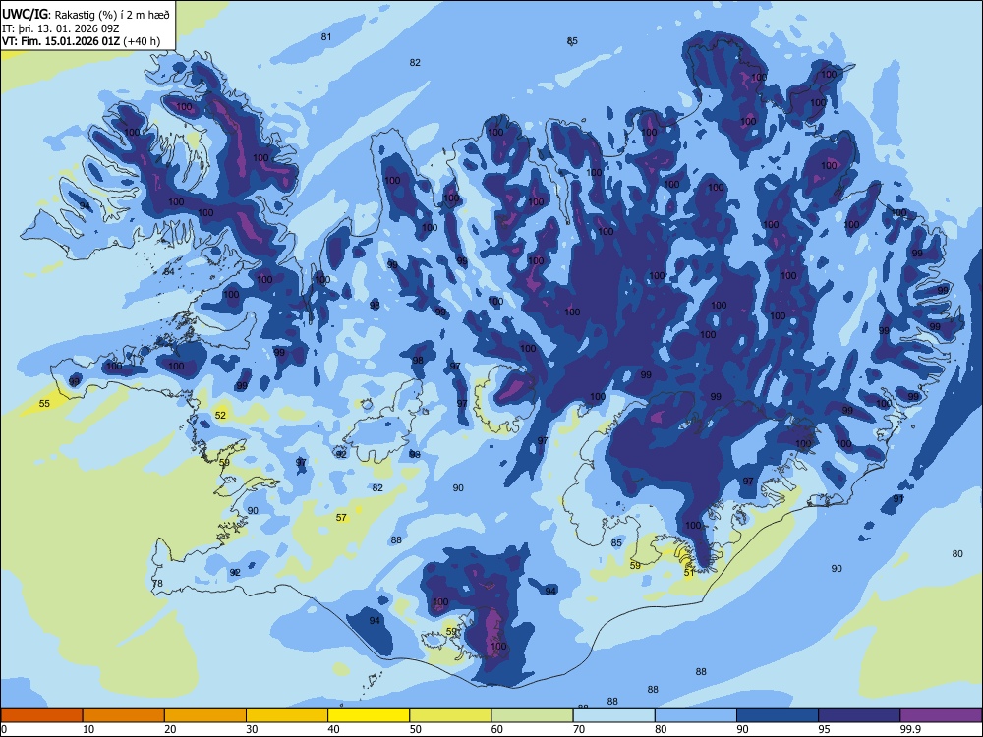Pick the 95–99.9 navy legend swatch
The width and height of the screenshot is (983, 737).
[859, 715]
